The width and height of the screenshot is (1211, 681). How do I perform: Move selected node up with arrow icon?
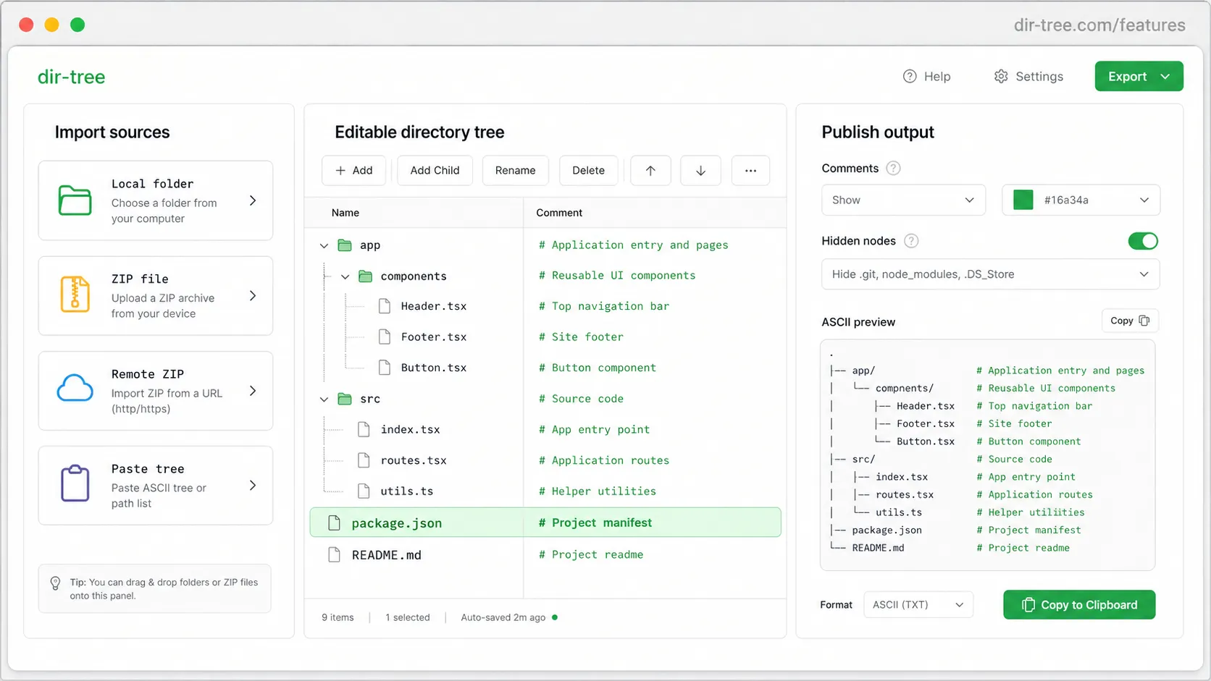[x=650, y=170]
